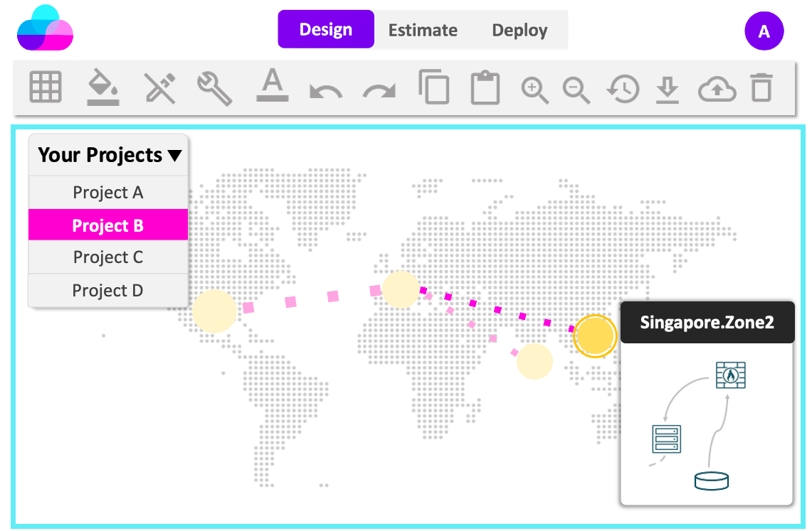The height and width of the screenshot is (531, 812).
Task: Choose Project A in the projects panel
Action: [107, 192]
